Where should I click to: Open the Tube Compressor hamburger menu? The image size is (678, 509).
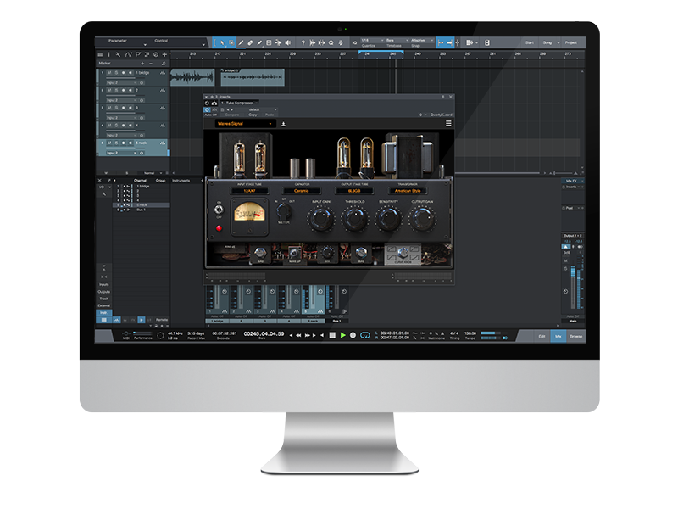[x=448, y=124]
